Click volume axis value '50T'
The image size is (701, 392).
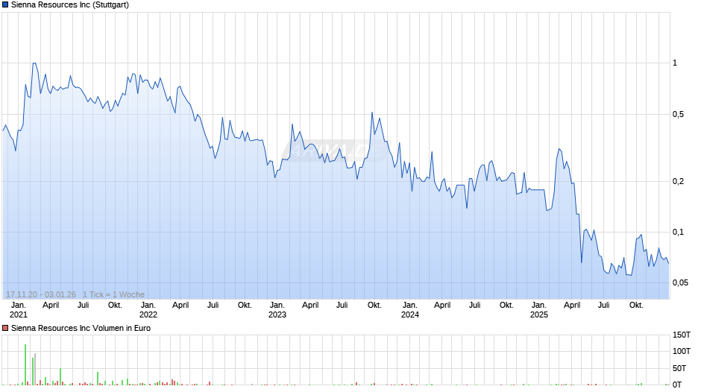tap(679, 368)
